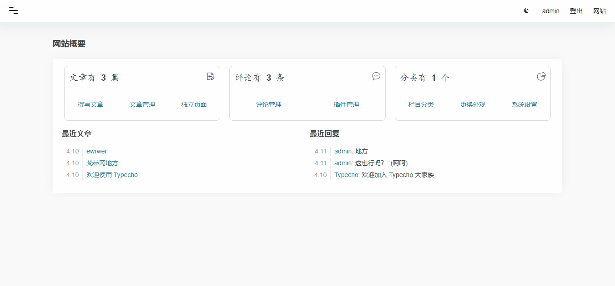Open the reply admin: 地方
This screenshot has height=286, width=615.
[x=350, y=151]
